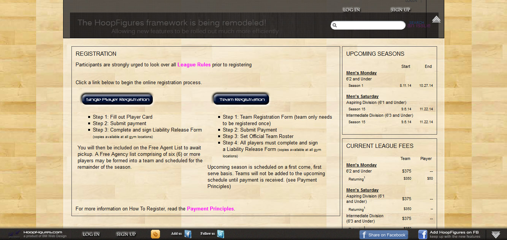This screenshot has height=240, width=507.
Task: Click the Men's Monday heading under Upcoming Seasons
Action: pos(361,73)
